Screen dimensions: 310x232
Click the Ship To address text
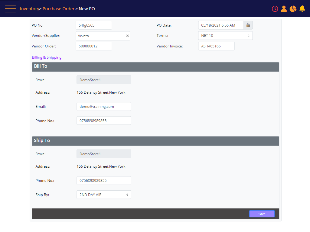click(x=101, y=166)
